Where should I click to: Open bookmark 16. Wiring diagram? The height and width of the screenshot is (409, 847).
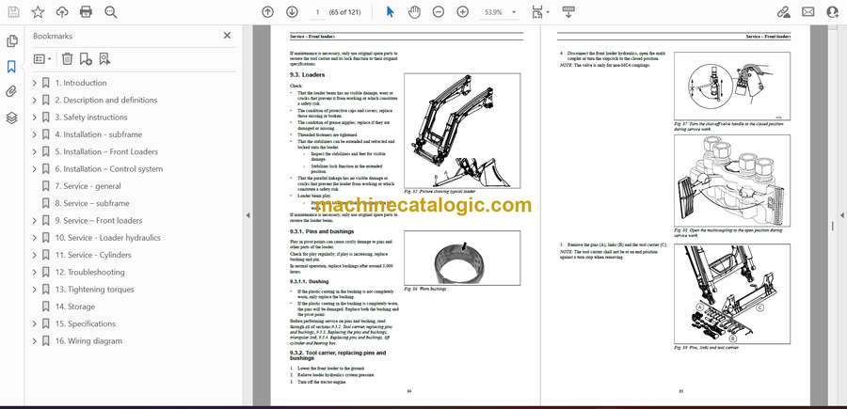tap(88, 341)
